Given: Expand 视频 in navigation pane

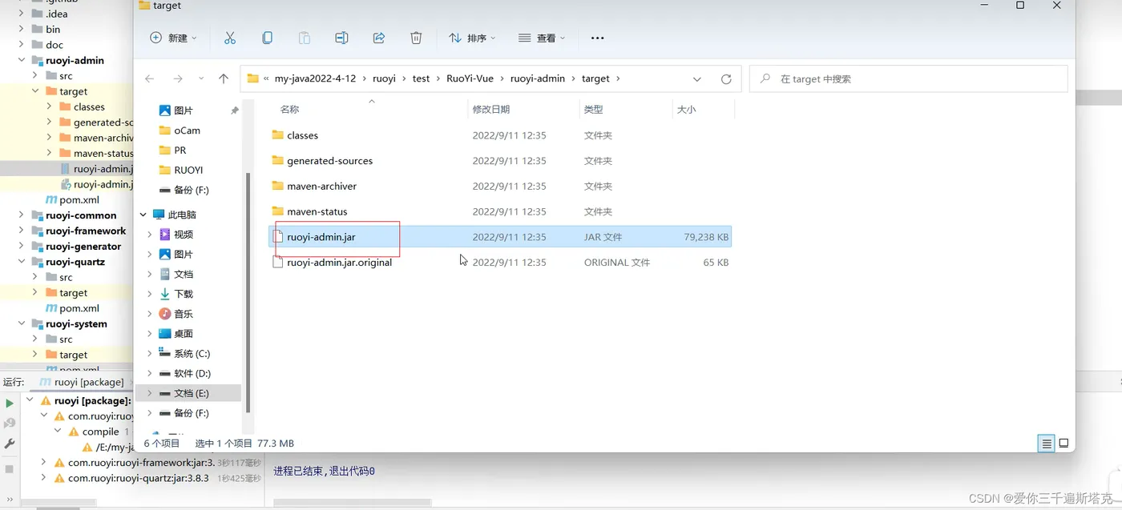Looking at the screenshot, I should pos(150,235).
